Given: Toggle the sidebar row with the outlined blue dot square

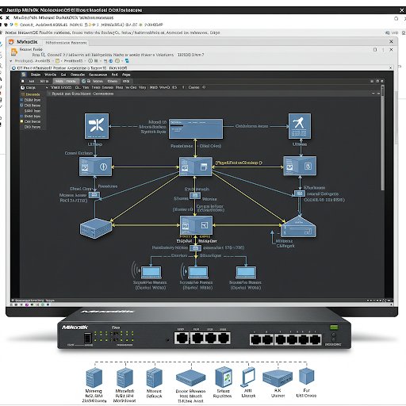Looking at the screenshot, I should 30,105.
